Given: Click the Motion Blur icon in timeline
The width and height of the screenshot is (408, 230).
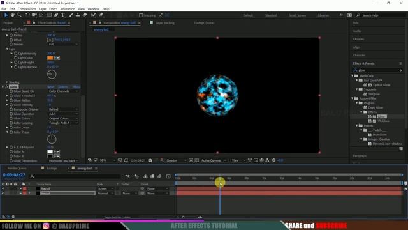Looking at the screenshot, I should [159, 176].
